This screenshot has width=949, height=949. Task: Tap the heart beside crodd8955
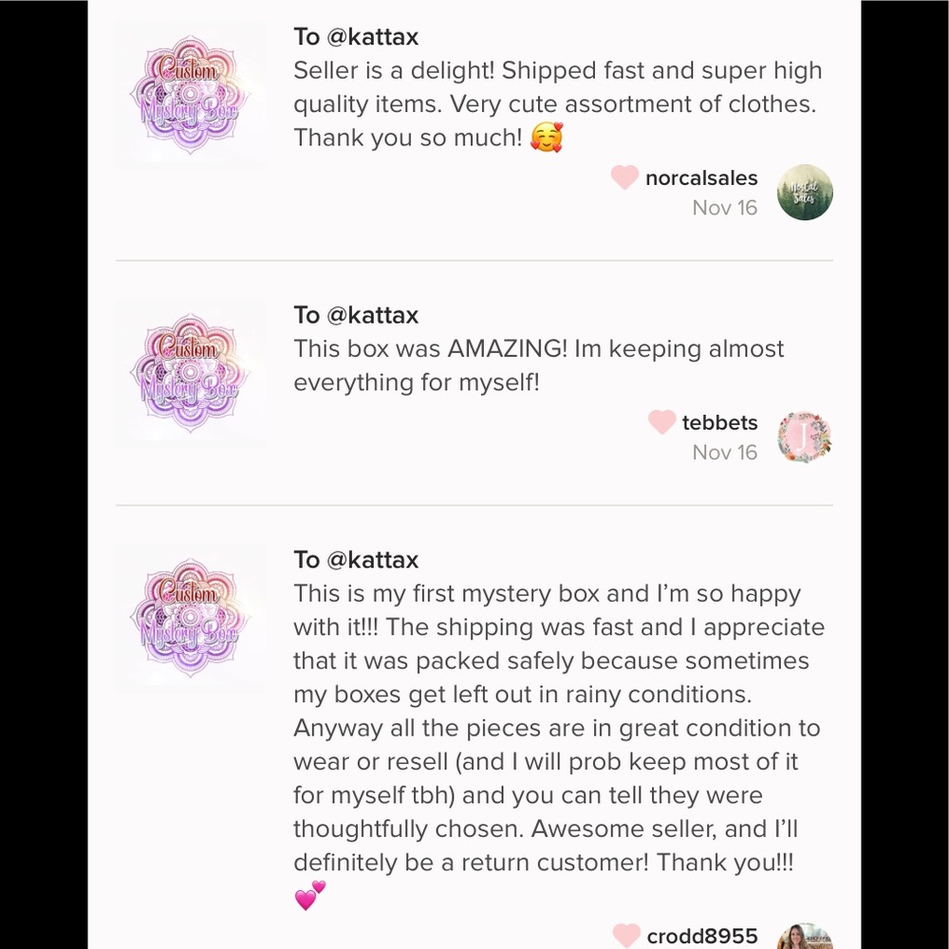pyautogui.click(x=626, y=936)
